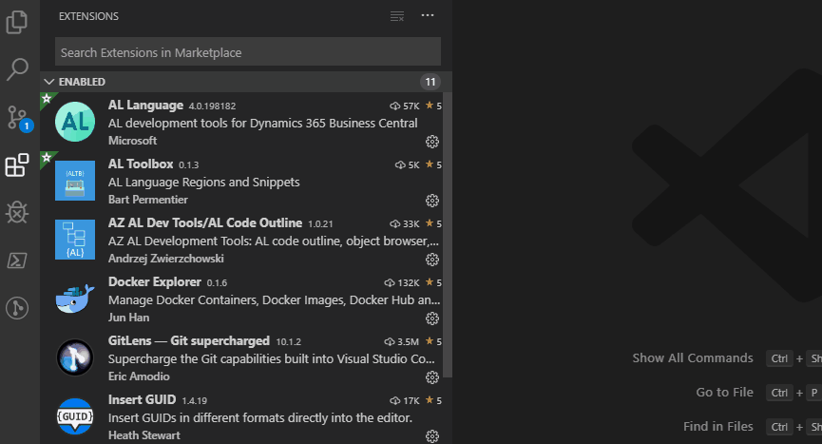
Task: Open Insert GUID extension title
Action: click(x=142, y=400)
